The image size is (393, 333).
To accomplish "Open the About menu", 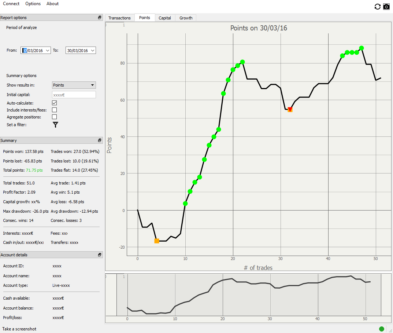I will (x=53, y=4).
